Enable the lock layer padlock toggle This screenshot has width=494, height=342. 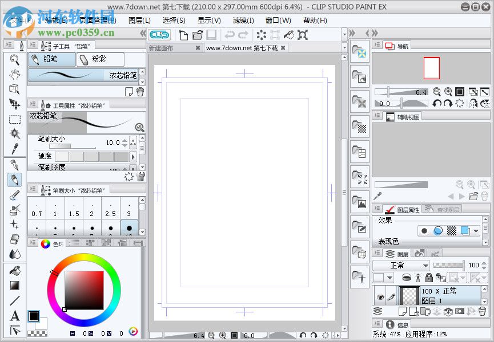pyautogui.click(x=428, y=278)
